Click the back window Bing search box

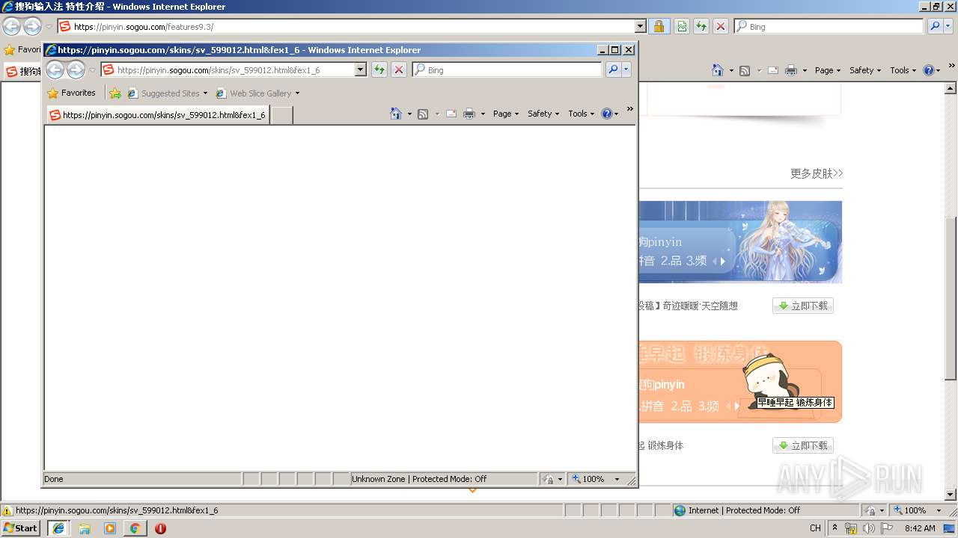click(x=829, y=26)
